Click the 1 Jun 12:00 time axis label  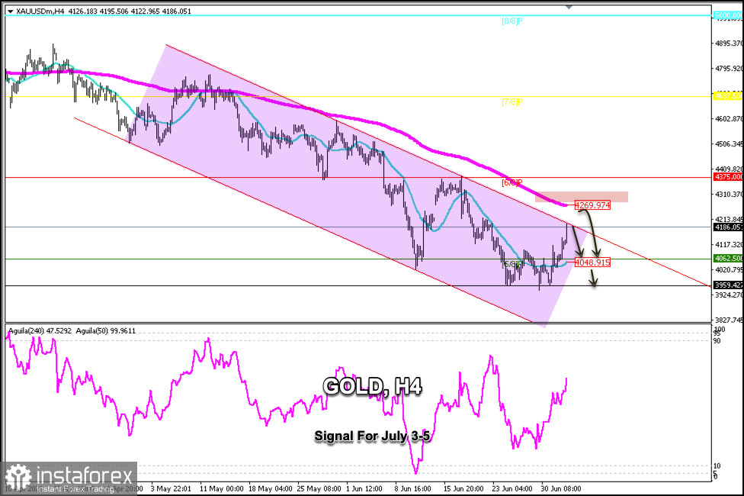tap(364, 488)
